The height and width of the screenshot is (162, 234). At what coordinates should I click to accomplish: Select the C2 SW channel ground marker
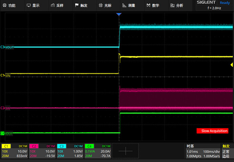coord(2,108)
